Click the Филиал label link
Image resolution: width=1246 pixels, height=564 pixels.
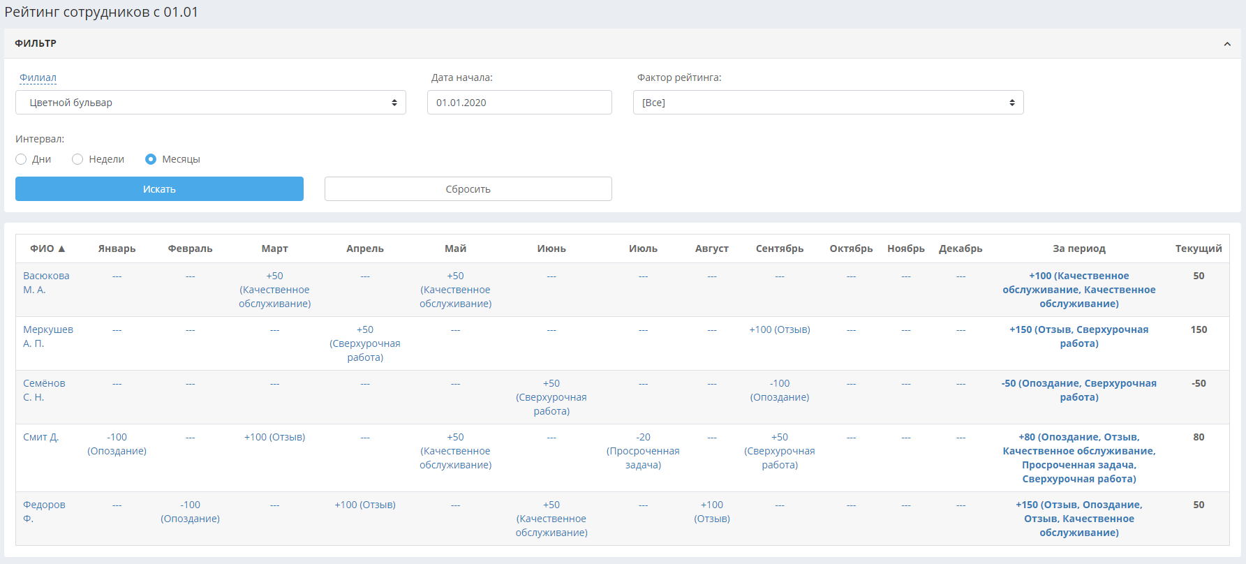click(38, 77)
